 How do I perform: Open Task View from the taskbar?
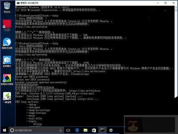pos(68,130)
